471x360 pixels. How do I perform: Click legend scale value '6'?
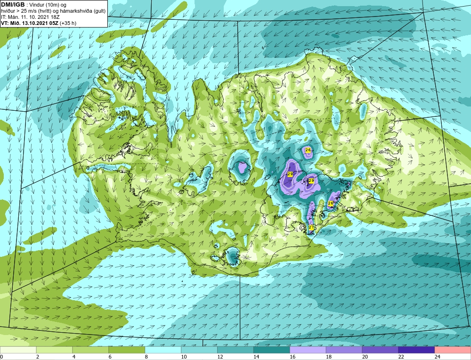tap(110, 357)
